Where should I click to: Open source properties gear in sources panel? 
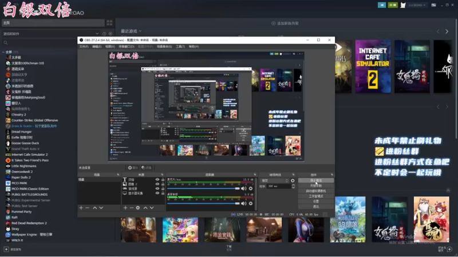(138, 208)
